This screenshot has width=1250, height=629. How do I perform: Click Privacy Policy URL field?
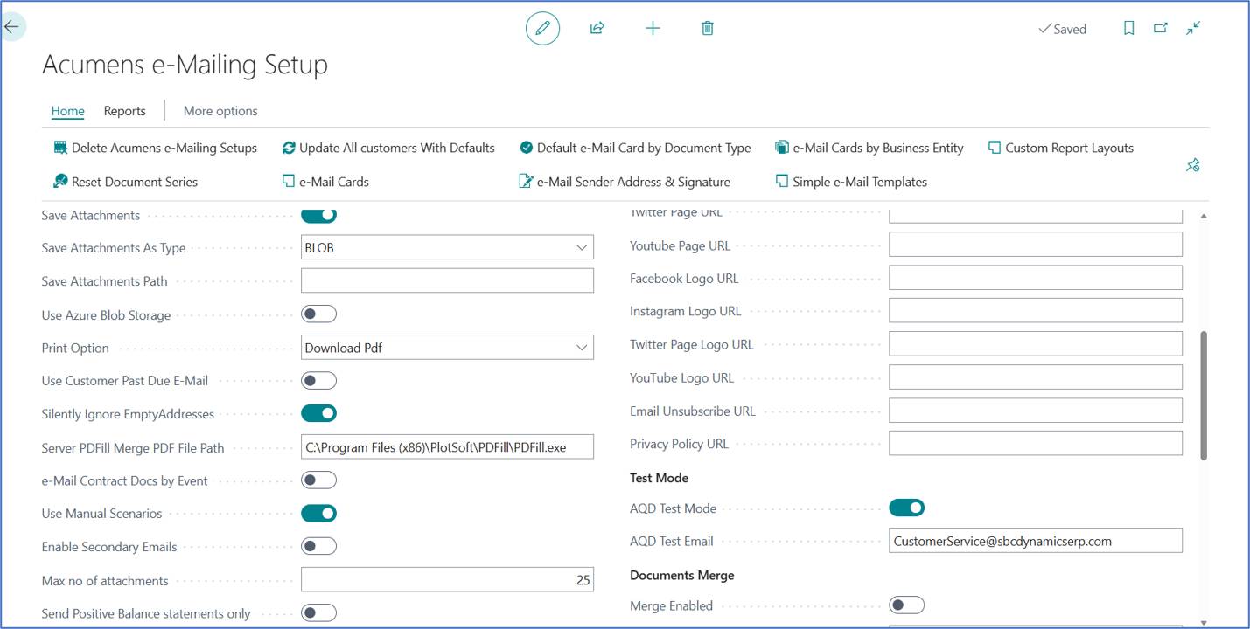(x=1036, y=443)
